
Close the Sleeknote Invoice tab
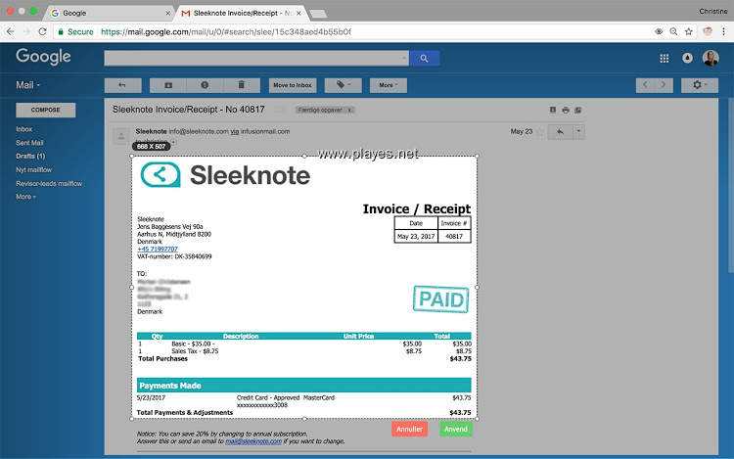pyautogui.click(x=298, y=13)
